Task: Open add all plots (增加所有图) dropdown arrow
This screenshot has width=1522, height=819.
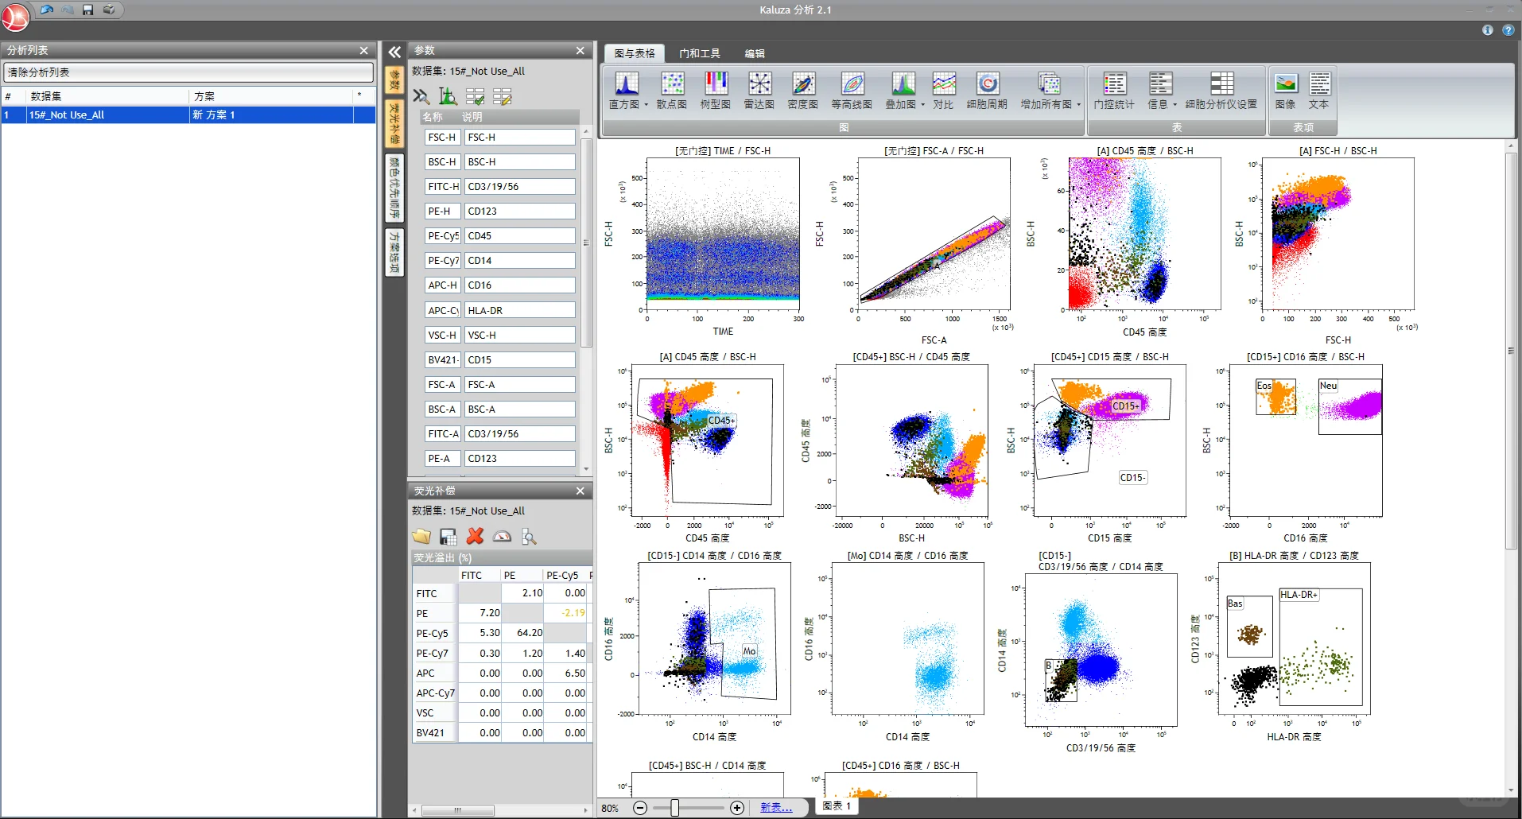Action: (1079, 105)
